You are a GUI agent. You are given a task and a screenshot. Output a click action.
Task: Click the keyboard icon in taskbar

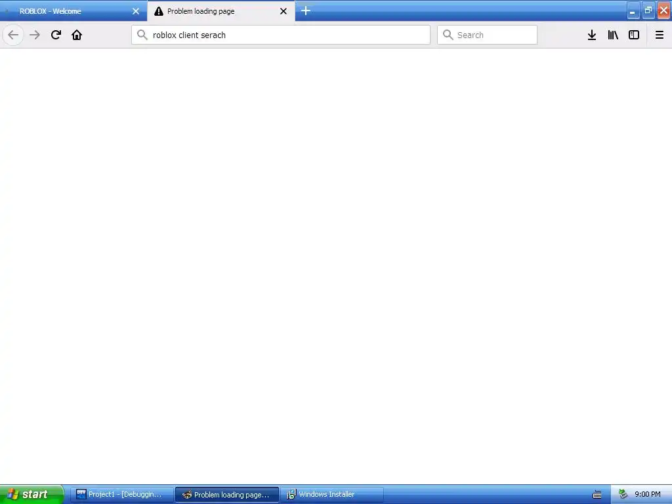pos(597,495)
